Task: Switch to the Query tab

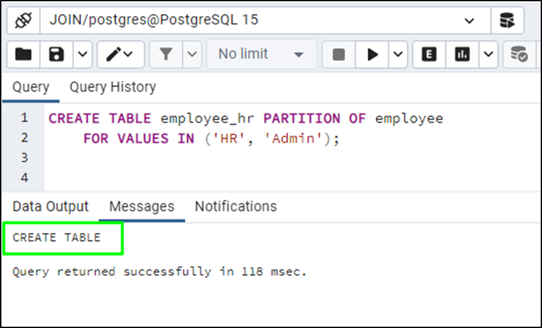Action: (x=31, y=87)
